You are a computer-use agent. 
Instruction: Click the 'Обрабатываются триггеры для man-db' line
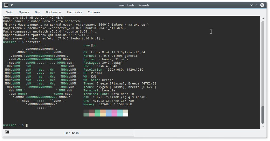(x=46, y=35)
